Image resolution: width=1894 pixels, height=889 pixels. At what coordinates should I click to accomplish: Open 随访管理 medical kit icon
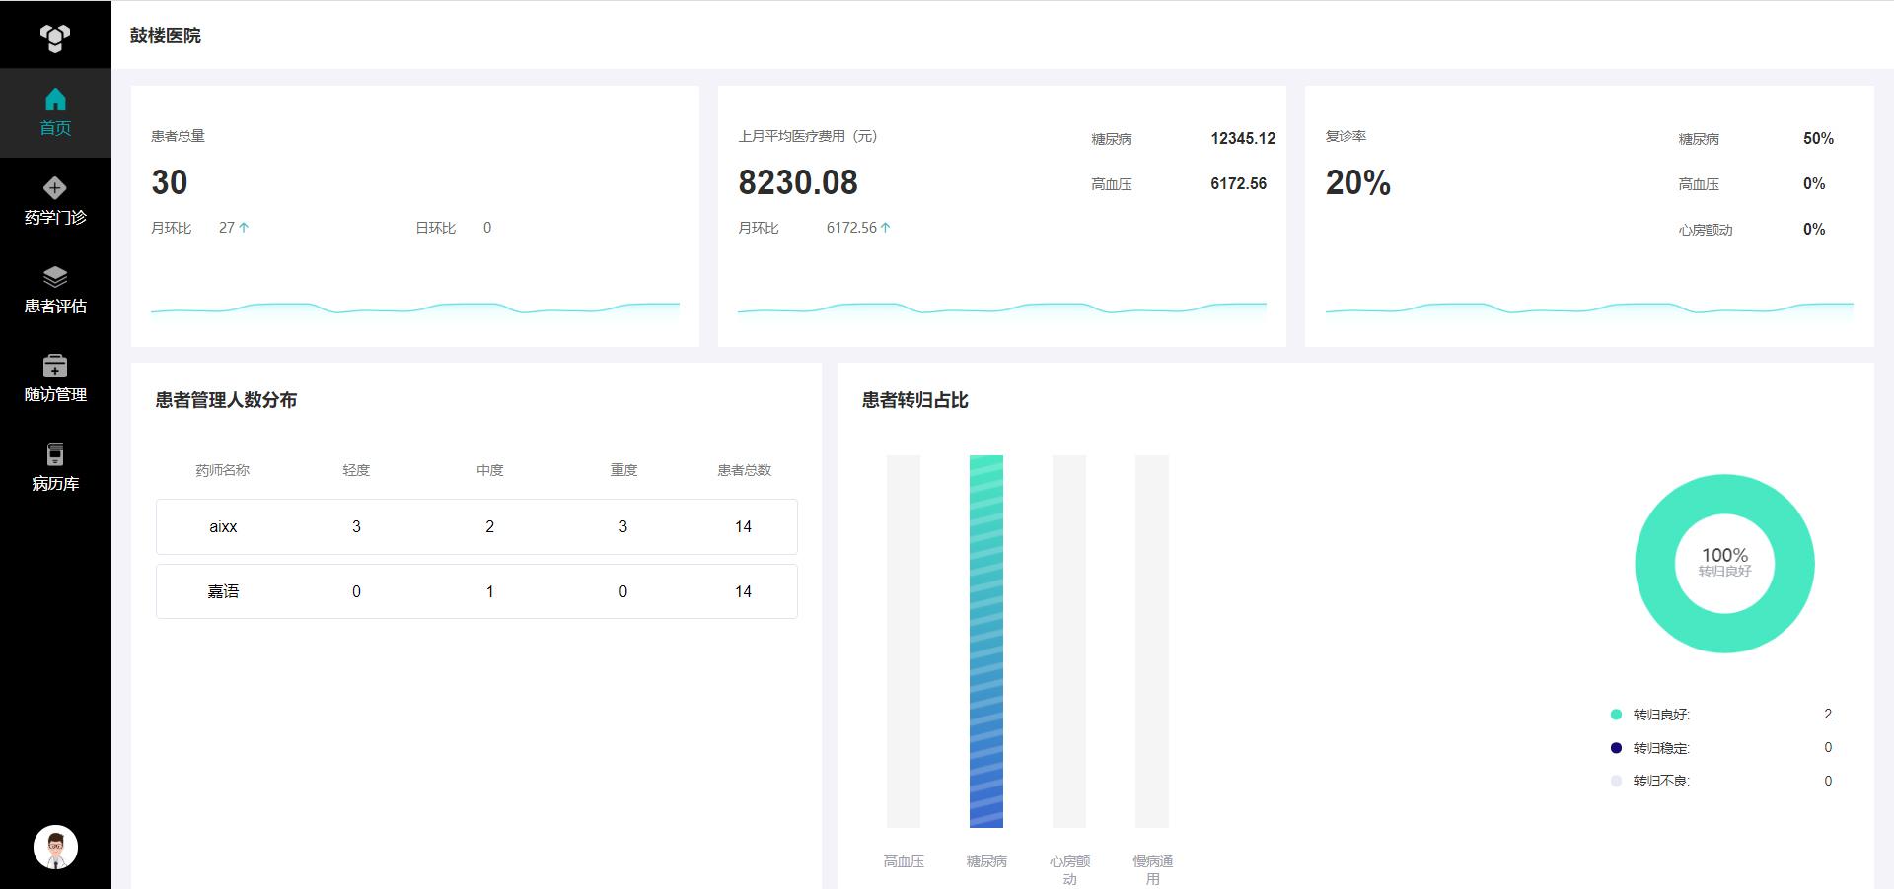[55, 366]
